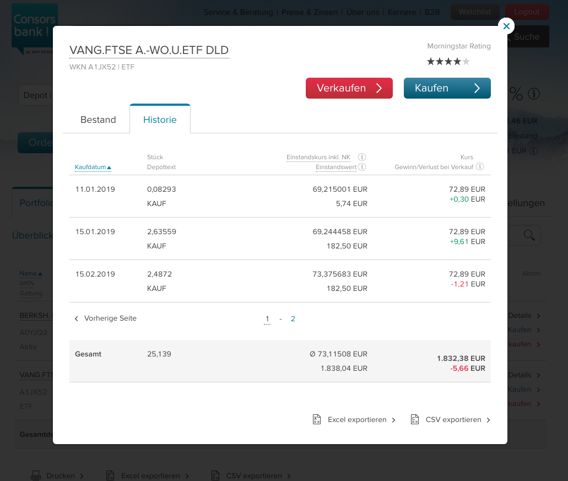The height and width of the screenshot is (481, 568).
Task: Sort background table by Name header
Action: pos(31,273)
